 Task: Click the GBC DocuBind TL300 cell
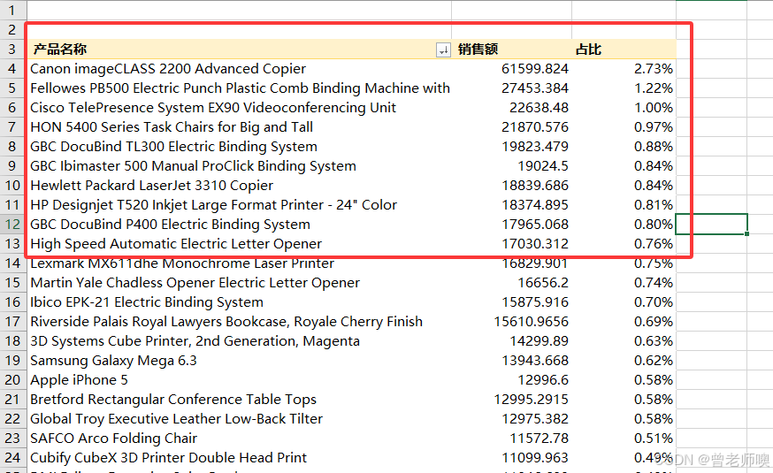[239, 147]
